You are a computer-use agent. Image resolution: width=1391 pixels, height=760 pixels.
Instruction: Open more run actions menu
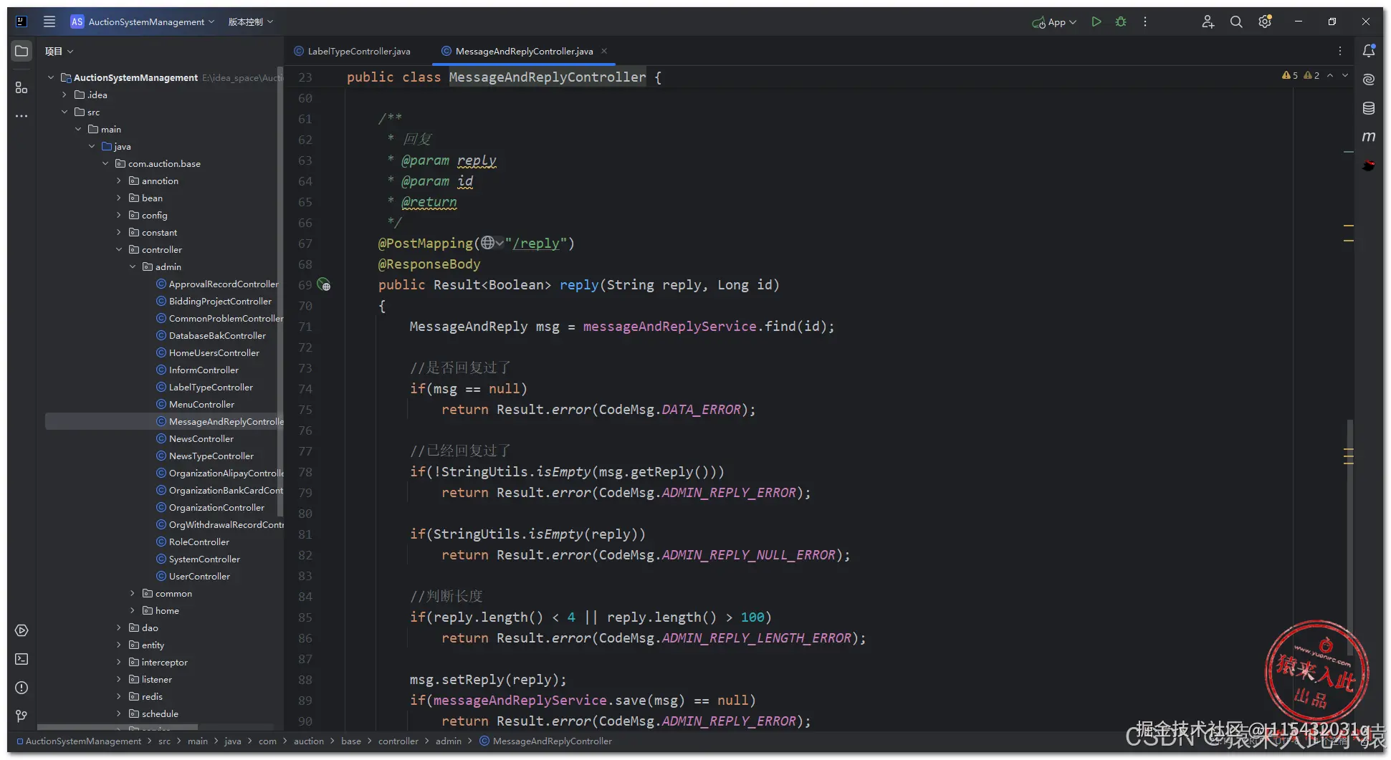point(1145,21)
